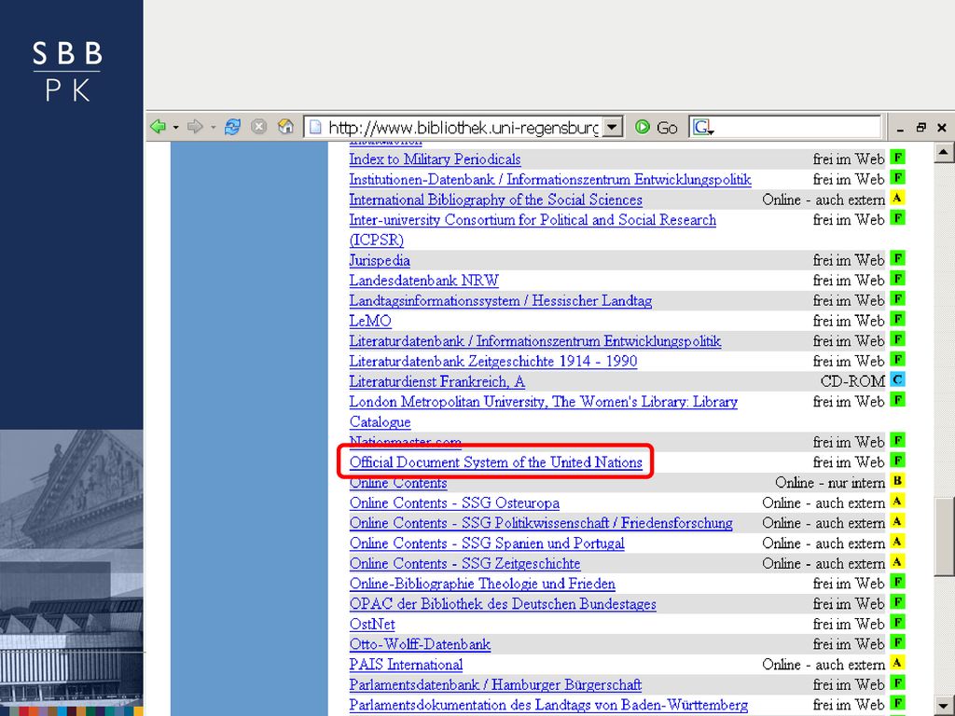Follow the LeMO link
This screenshot has height=716, width=955.
[x=370, y=321]
